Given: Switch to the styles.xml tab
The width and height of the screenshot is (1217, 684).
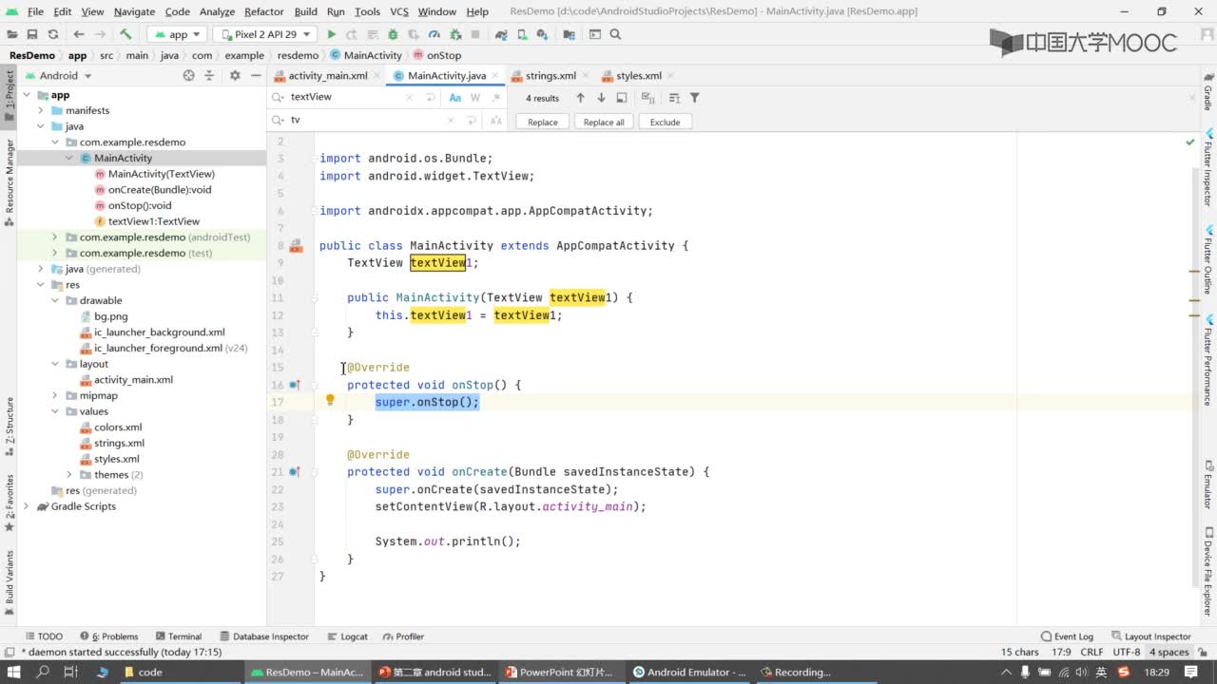Looking at the screenshot, I should click(638, 76).
